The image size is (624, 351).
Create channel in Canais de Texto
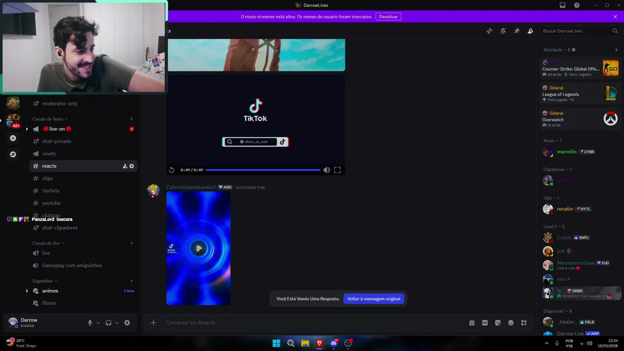click(132, 119)
